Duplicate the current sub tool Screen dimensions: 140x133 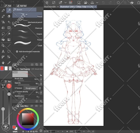click(x=37, y=65)
